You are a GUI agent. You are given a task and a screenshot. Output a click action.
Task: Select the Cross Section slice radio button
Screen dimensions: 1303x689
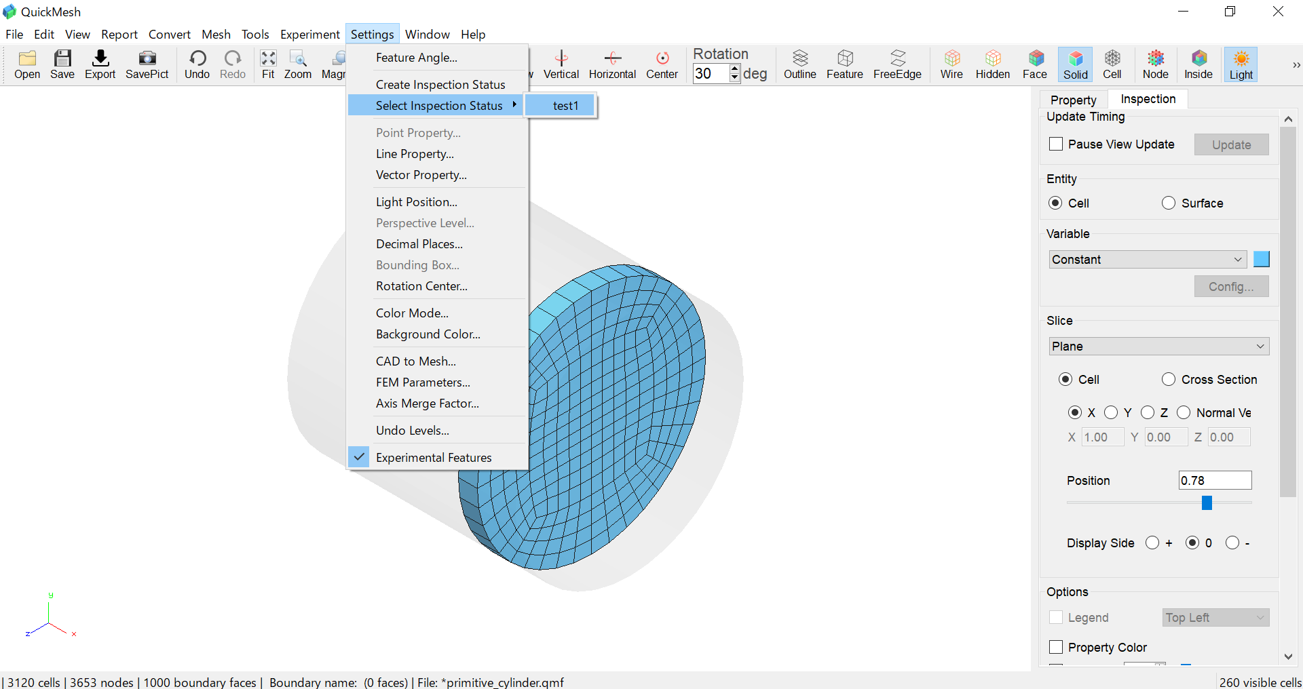tap(1169, 379)
